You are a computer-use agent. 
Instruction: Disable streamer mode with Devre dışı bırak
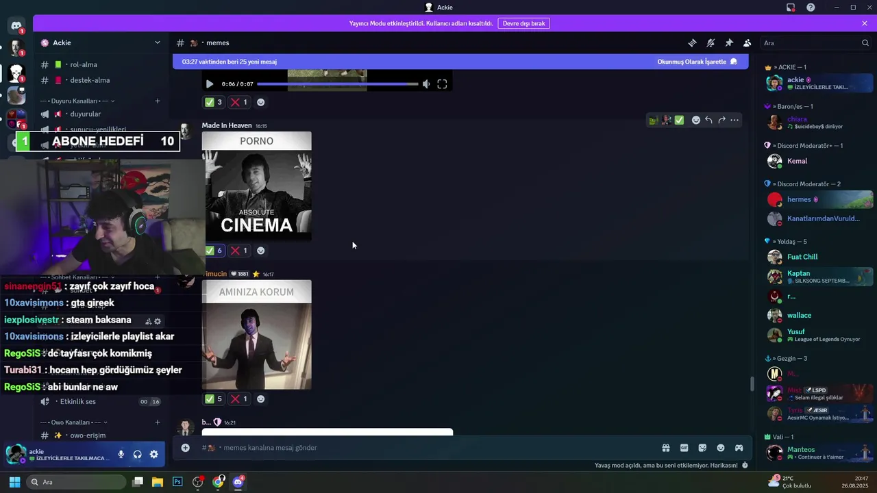click(523, 23)
